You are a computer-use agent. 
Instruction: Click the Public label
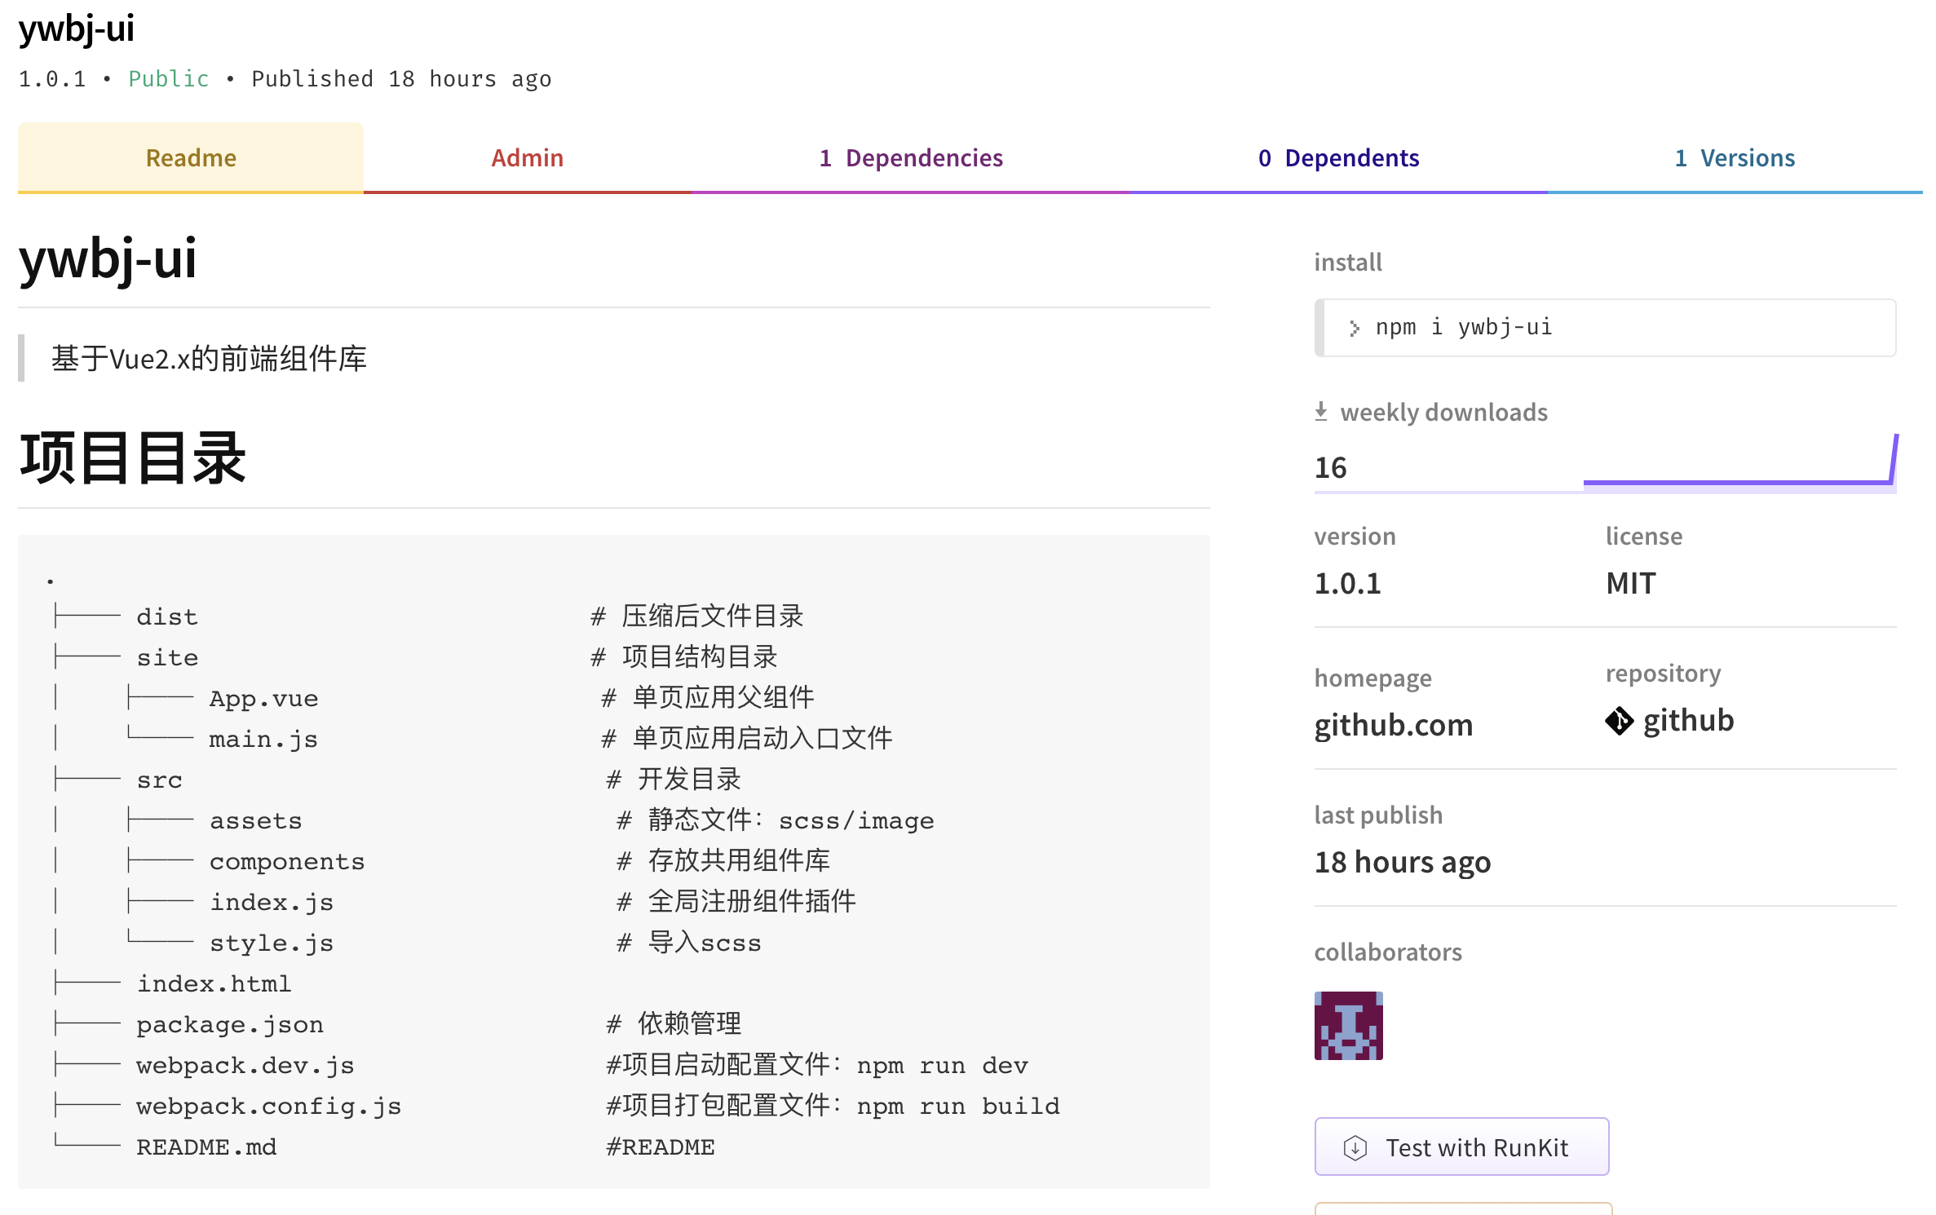pos(167,78)
